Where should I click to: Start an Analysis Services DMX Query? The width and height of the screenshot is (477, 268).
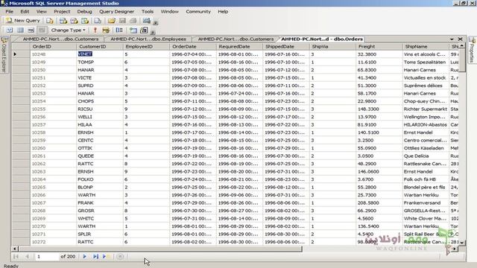pyautogui.click(x=74, y=21)
